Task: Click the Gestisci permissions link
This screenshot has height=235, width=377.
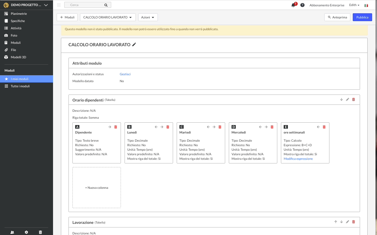Action: click(125, 74)
